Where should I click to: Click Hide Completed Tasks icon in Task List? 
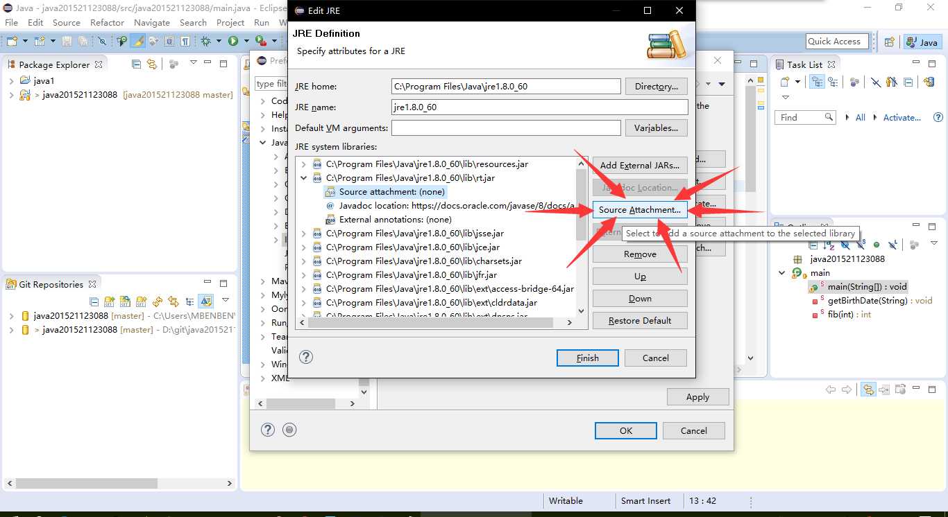(876, 82)
